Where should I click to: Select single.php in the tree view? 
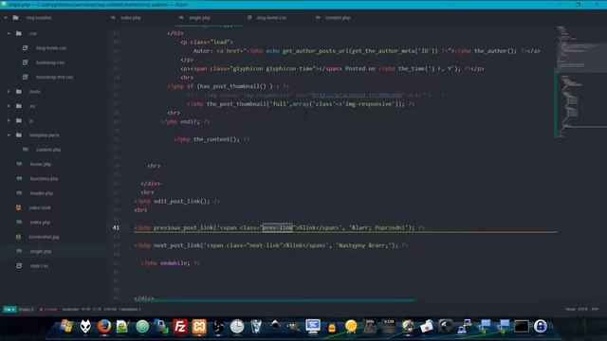41,251
